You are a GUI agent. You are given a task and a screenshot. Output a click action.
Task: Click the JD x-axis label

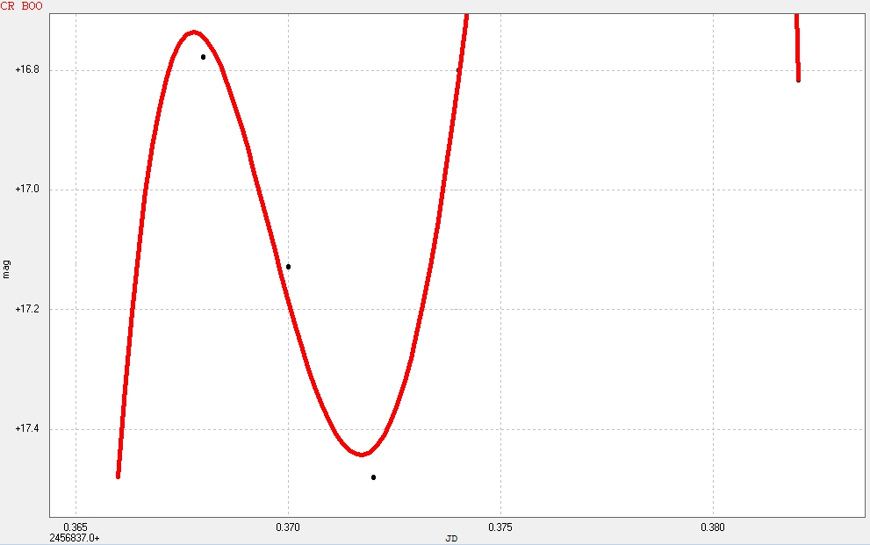point(451,537)
